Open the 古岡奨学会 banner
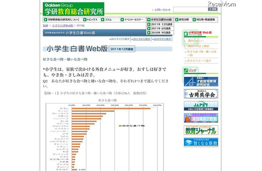This screenshot has width=262, height=171. click(201, 94)
